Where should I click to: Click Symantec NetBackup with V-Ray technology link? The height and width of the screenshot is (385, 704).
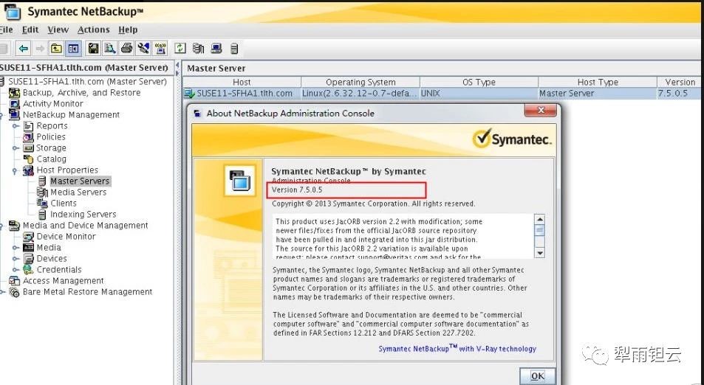point(457,348)
